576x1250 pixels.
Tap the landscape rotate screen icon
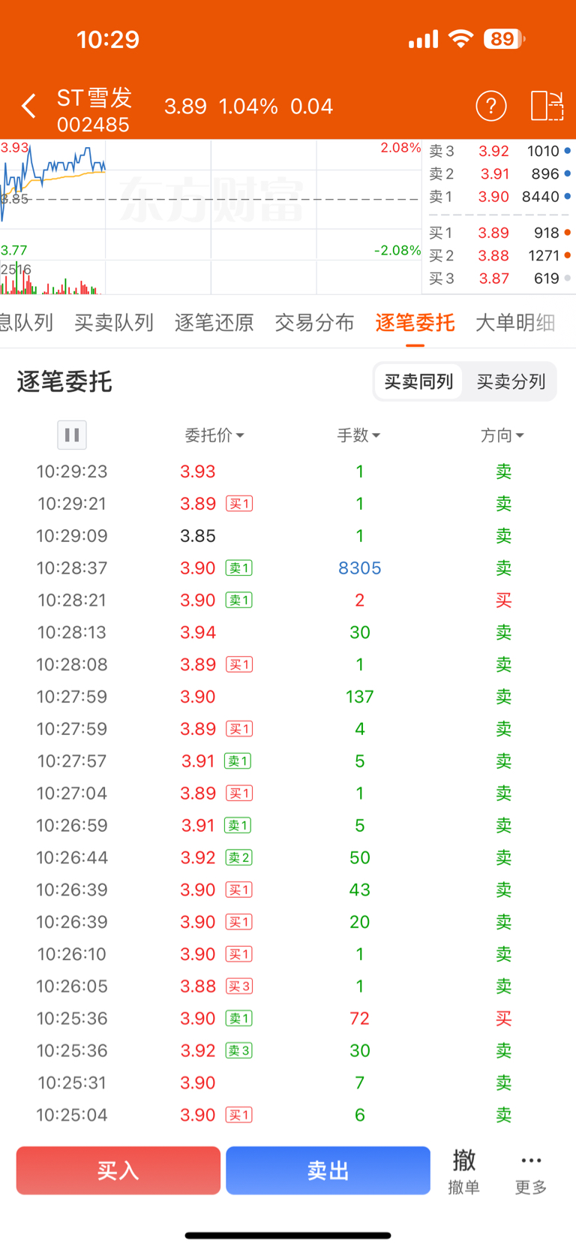(x=547, y=106)
